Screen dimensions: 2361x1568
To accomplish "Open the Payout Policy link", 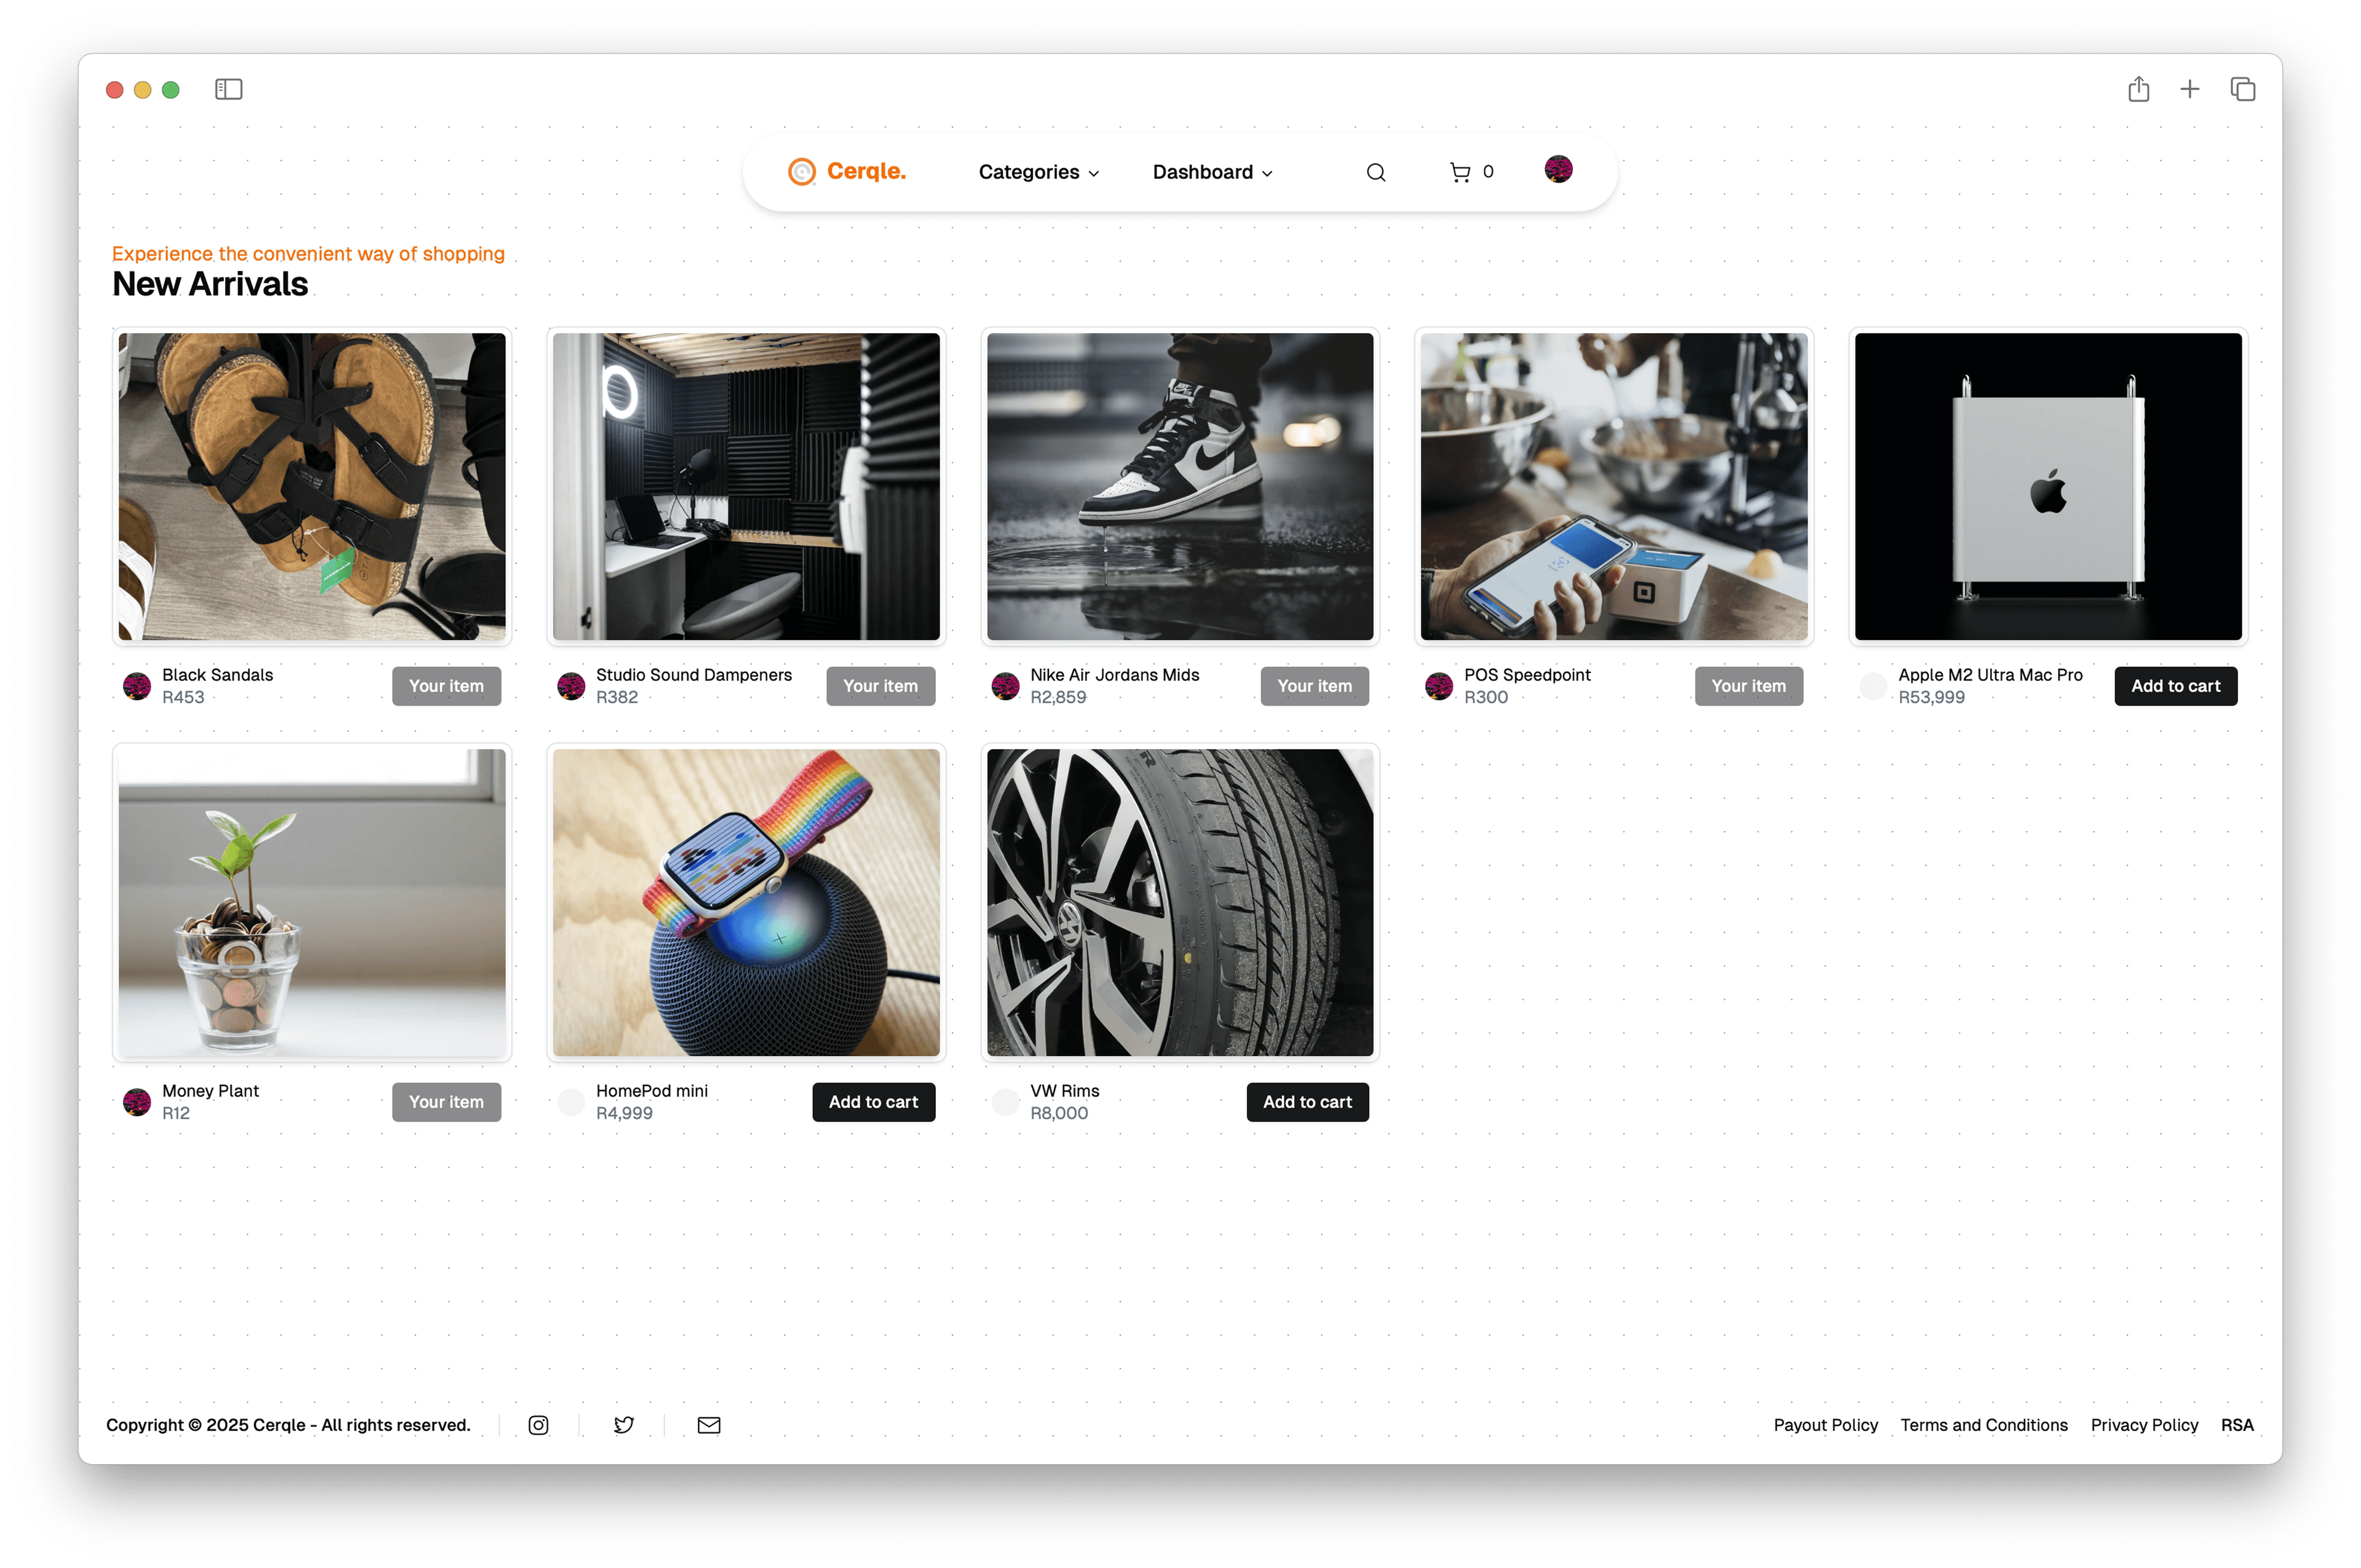I will click(x=1825, y=1425).
